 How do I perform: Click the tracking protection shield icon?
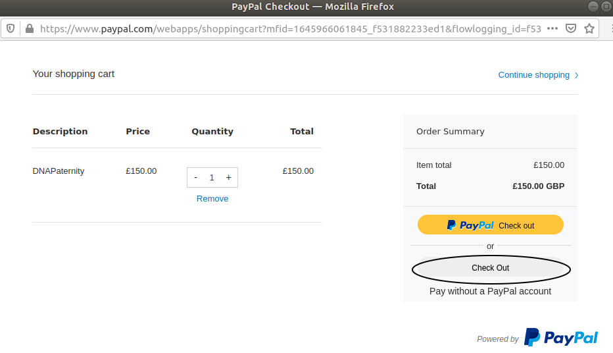click(11, 28)
